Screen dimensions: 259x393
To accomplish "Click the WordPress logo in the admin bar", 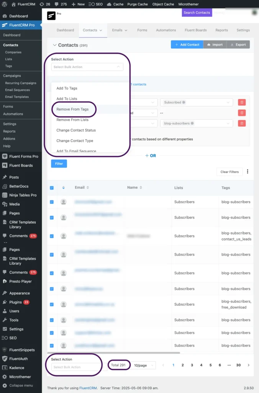I will (x=4, y=4).
